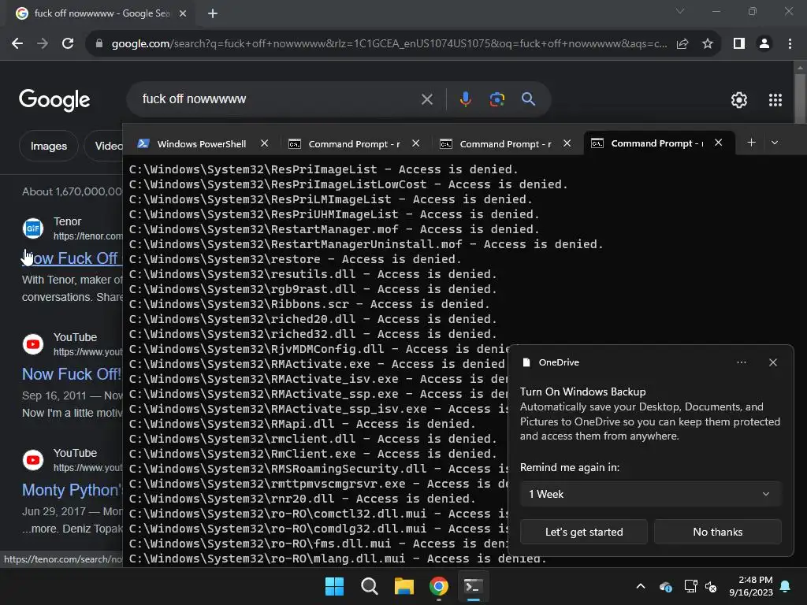Switch to Chrome in taskbar

click(438, 586)
